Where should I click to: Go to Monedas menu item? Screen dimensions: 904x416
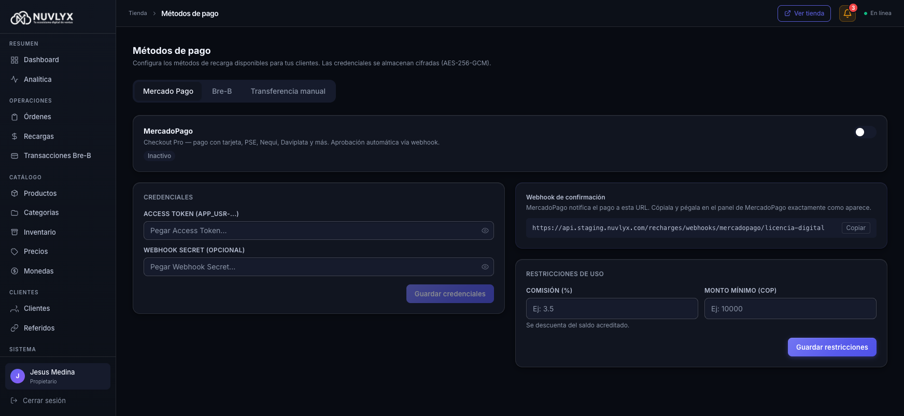(x=58, y=271)
